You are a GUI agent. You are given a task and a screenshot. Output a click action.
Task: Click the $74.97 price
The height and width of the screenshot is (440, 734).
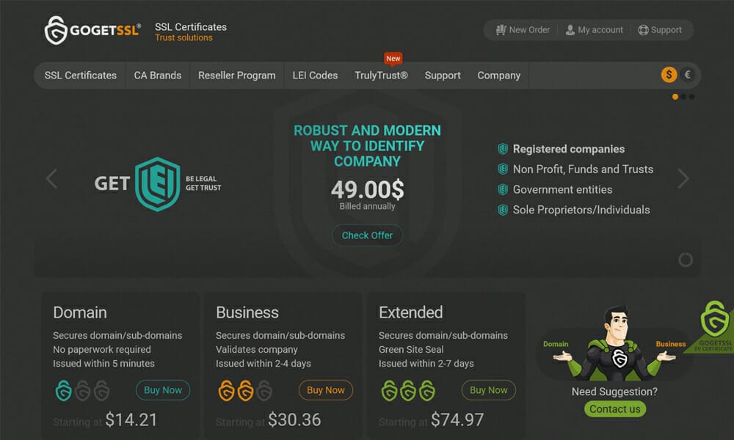click(457, 420)
